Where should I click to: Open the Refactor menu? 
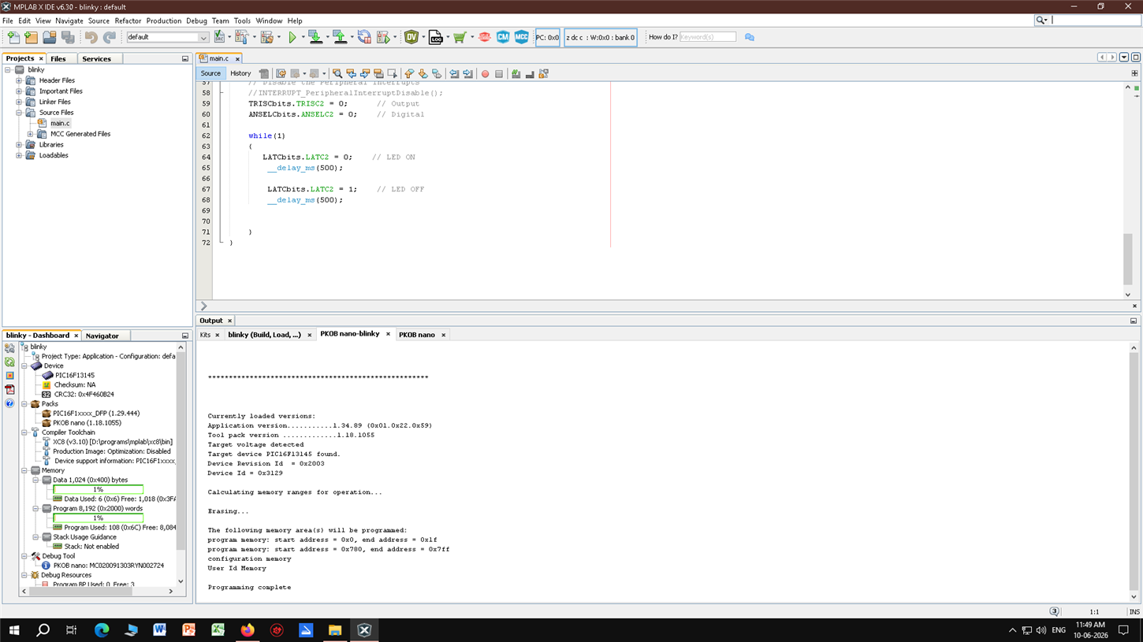pos(128,21)
